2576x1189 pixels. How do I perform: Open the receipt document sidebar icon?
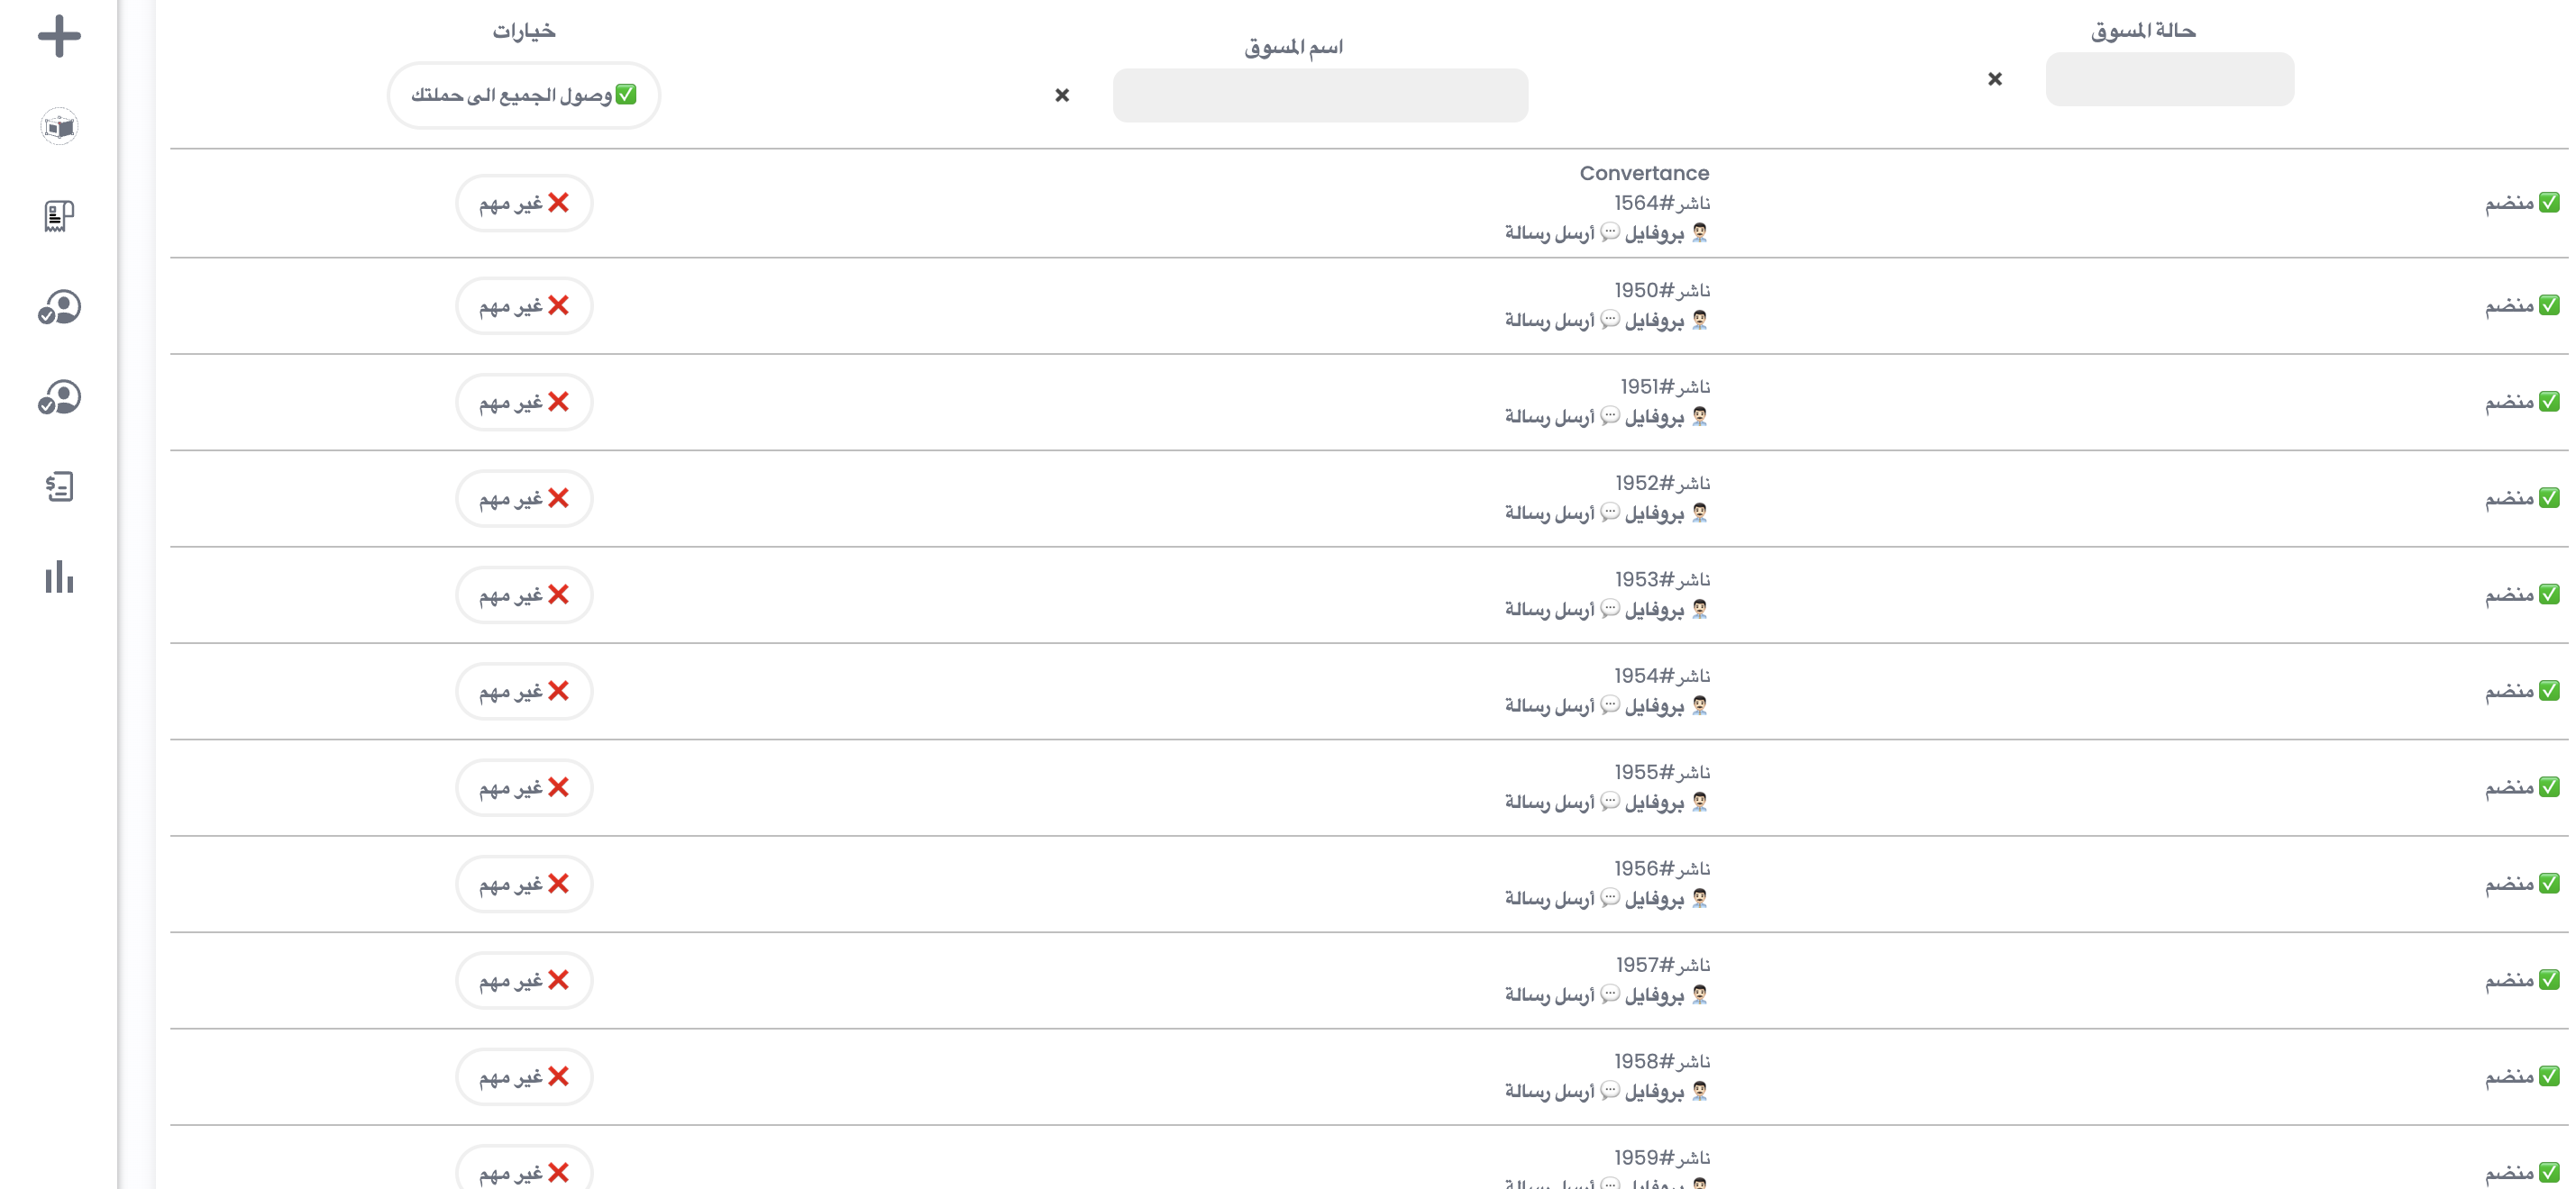click(59, 216)
